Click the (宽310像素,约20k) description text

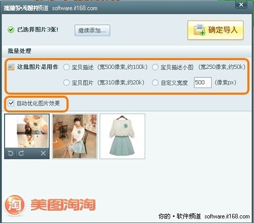(x=120, y=82)
